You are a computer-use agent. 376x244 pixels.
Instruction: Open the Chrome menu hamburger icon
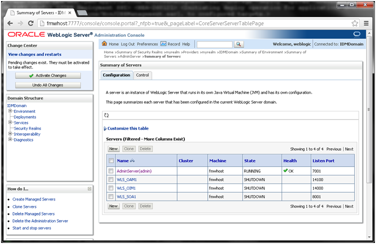366,23
